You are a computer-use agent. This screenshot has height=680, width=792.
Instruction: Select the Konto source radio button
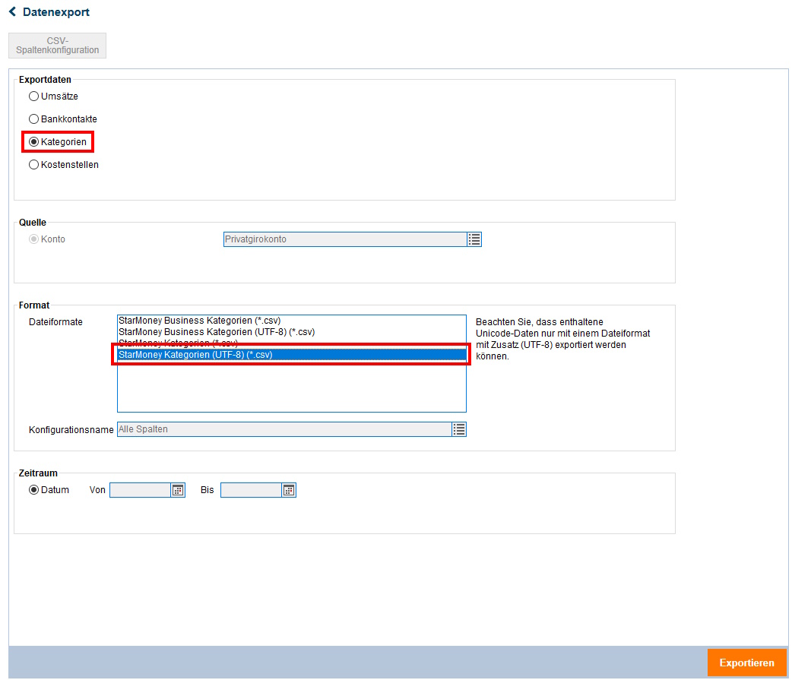click(33, 239)
